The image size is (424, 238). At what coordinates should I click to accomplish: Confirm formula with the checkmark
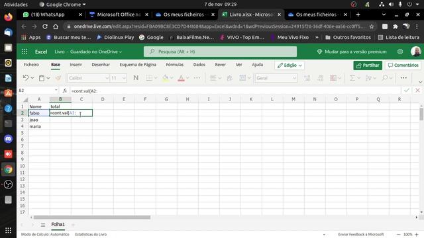[406, 91]
